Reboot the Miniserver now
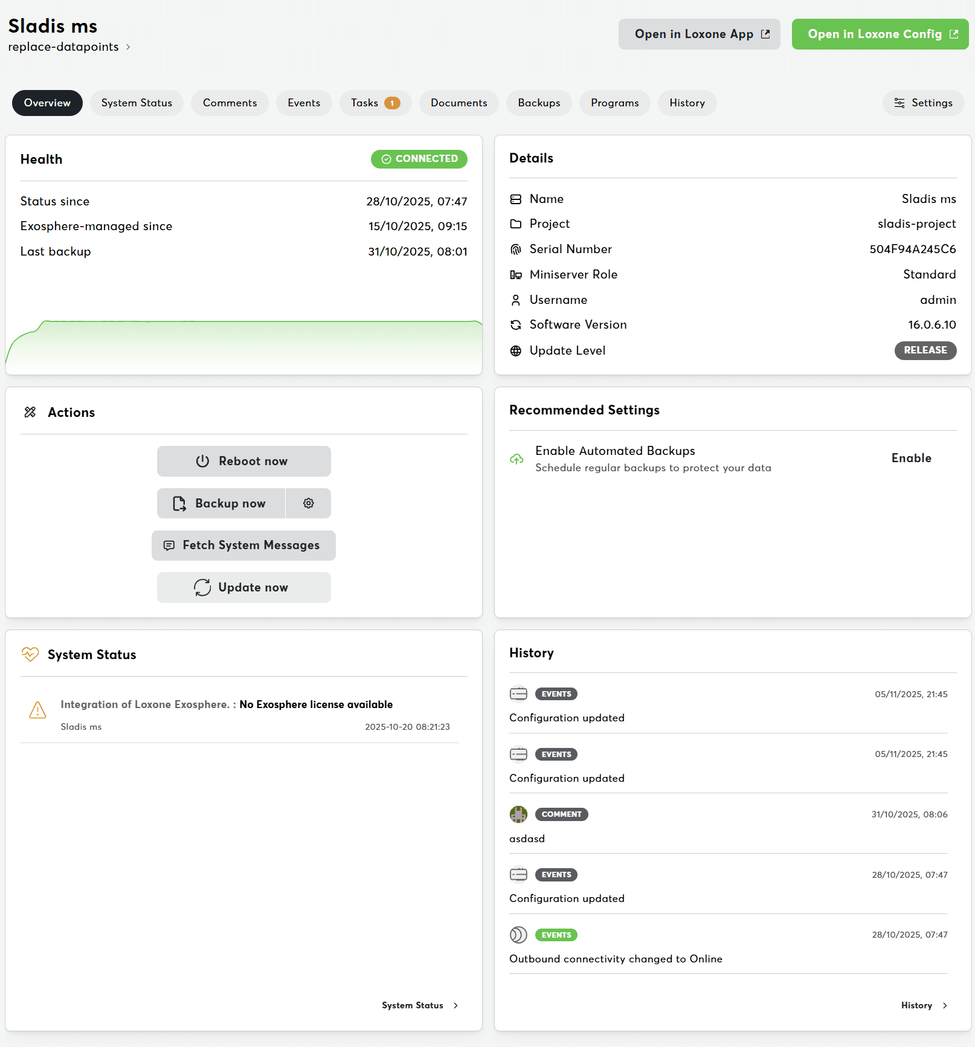This screenshot has height=1047, width=975. (244, 462)
